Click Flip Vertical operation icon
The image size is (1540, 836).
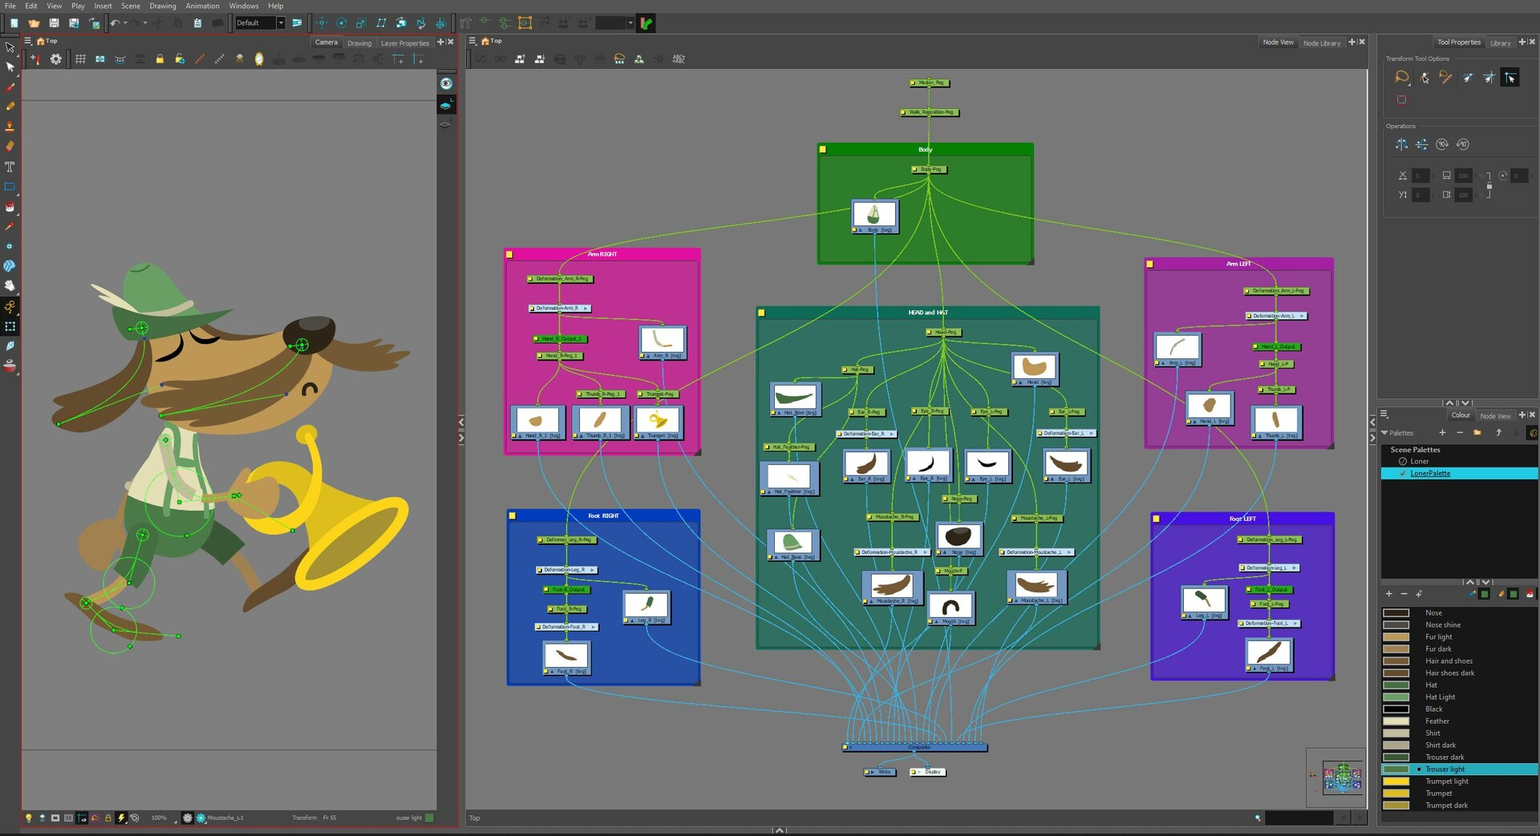tap(1421, 144)
